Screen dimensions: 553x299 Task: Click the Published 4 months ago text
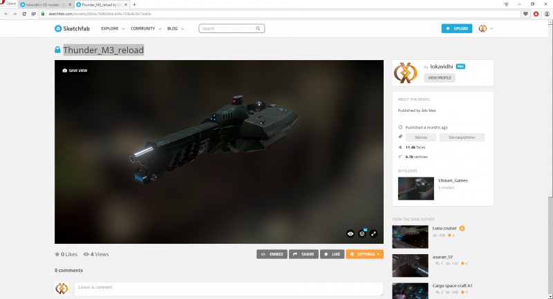426,128
